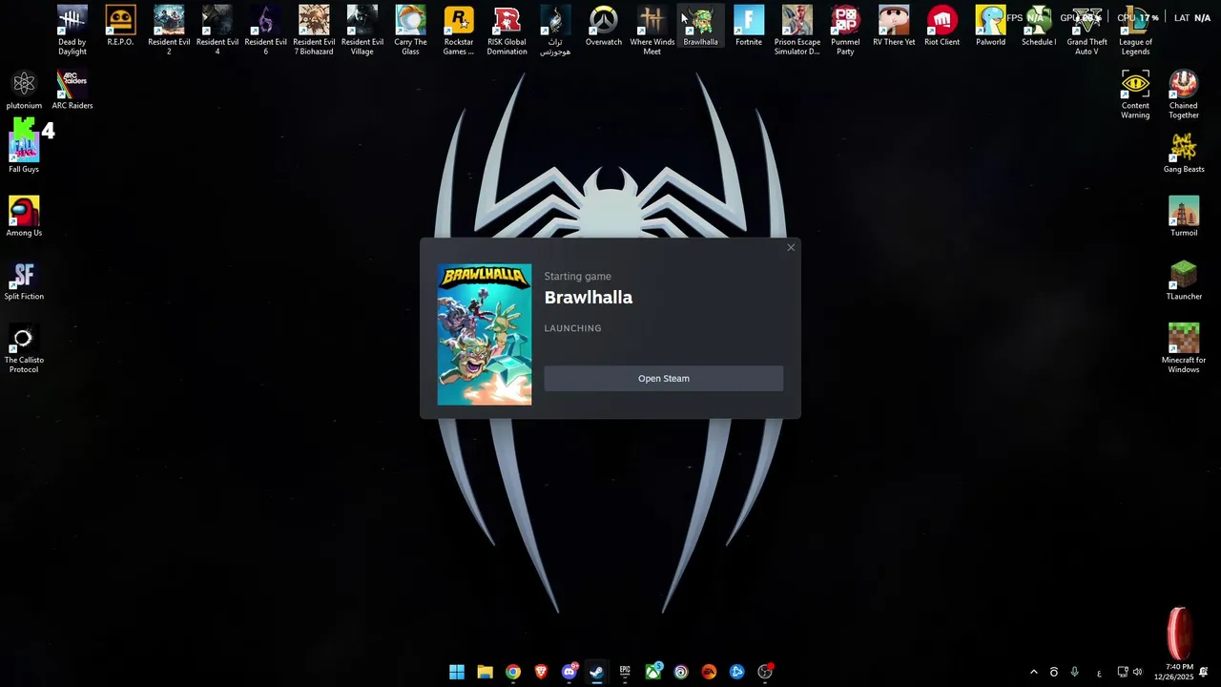Select the Carry The Glass icon
This screenshot has height=687, width=1221.
(410, 31)
